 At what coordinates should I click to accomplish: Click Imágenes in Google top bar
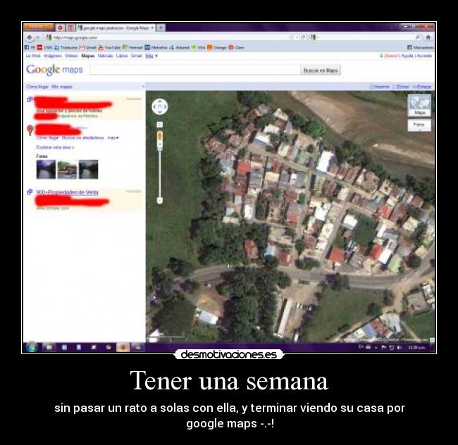tap(53, 56)
